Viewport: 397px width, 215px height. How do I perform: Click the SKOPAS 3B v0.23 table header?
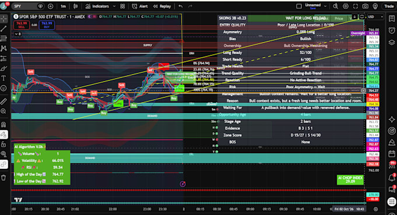pos(232,18)
